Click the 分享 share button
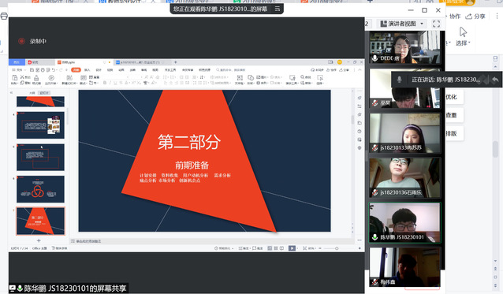The width and height of the screenshot is (503, 294). tap(475, 17)
